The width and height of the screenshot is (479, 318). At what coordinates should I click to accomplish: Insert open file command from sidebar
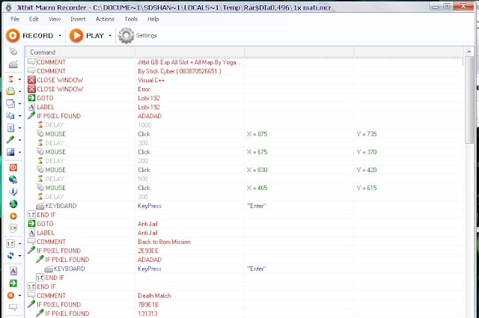tap(10, 91)
